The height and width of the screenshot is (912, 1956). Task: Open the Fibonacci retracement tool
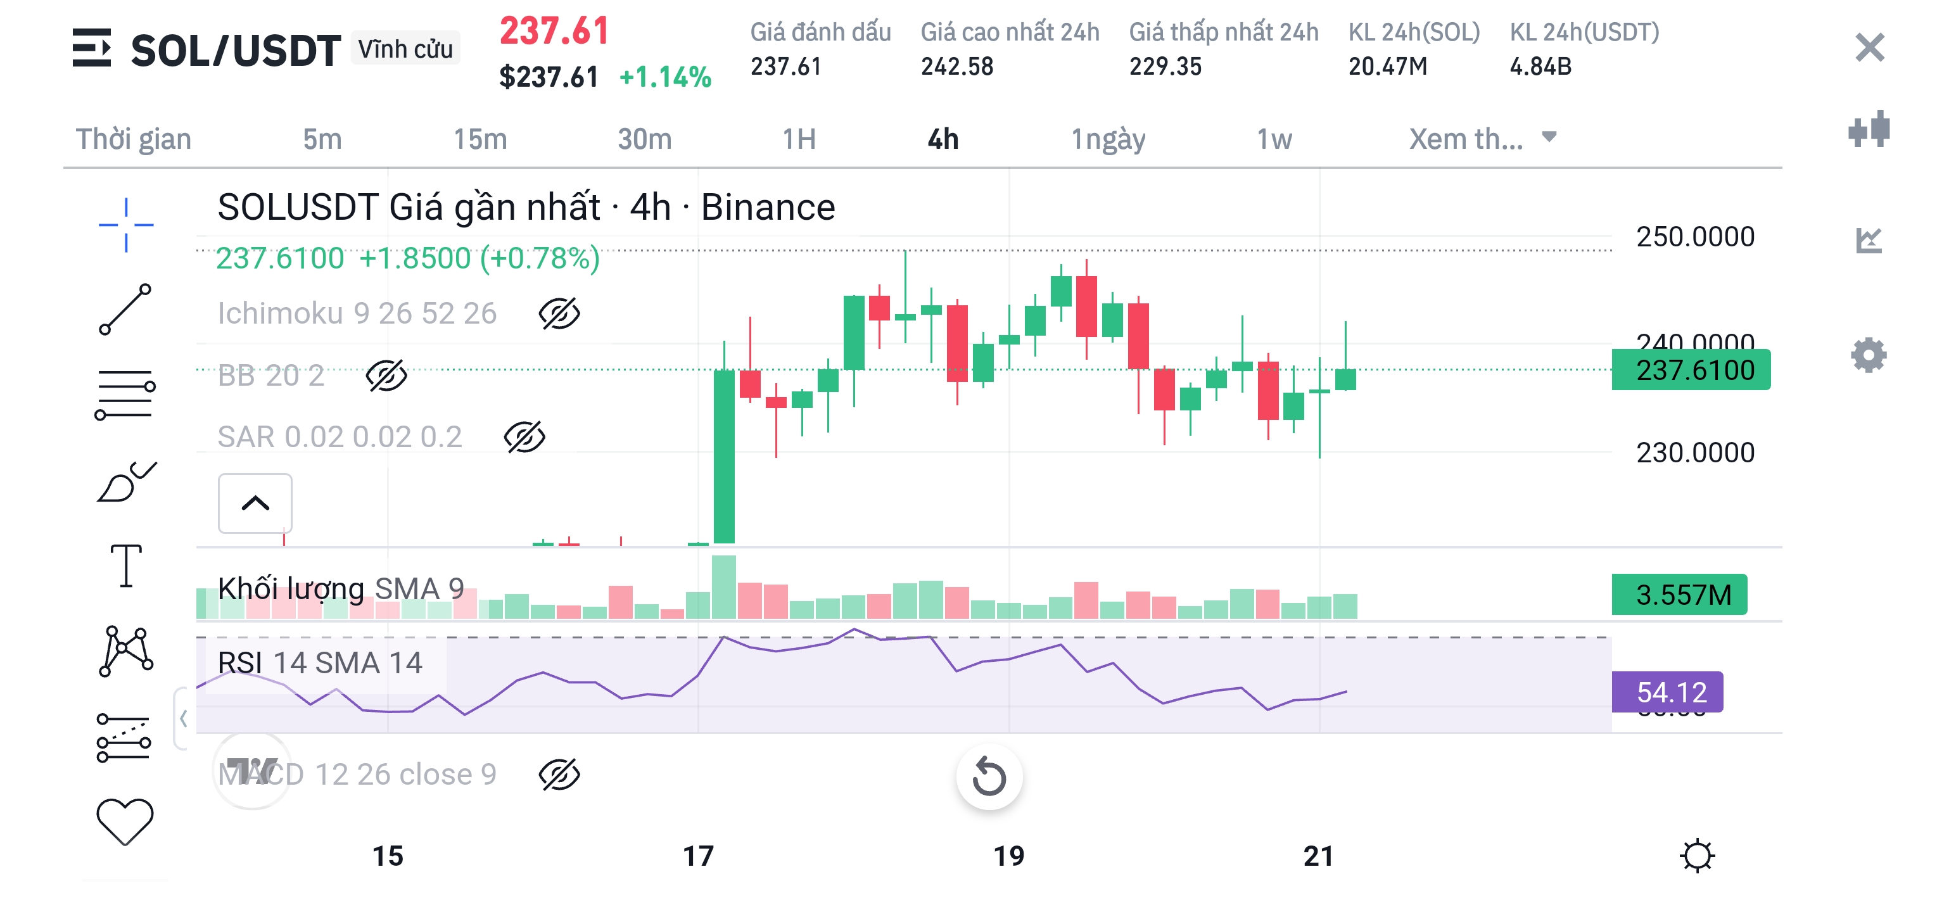(x=125, y=395)
